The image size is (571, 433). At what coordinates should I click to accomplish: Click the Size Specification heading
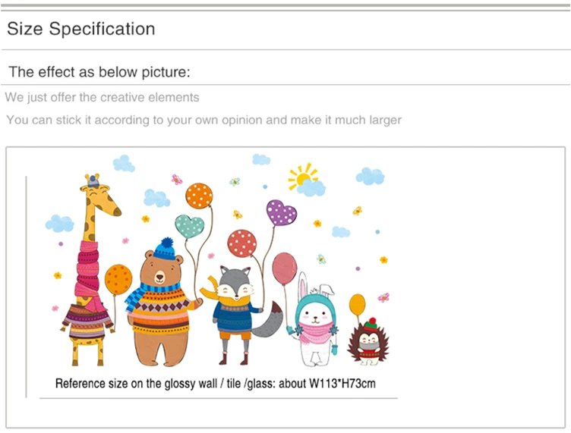pos(81,29)
